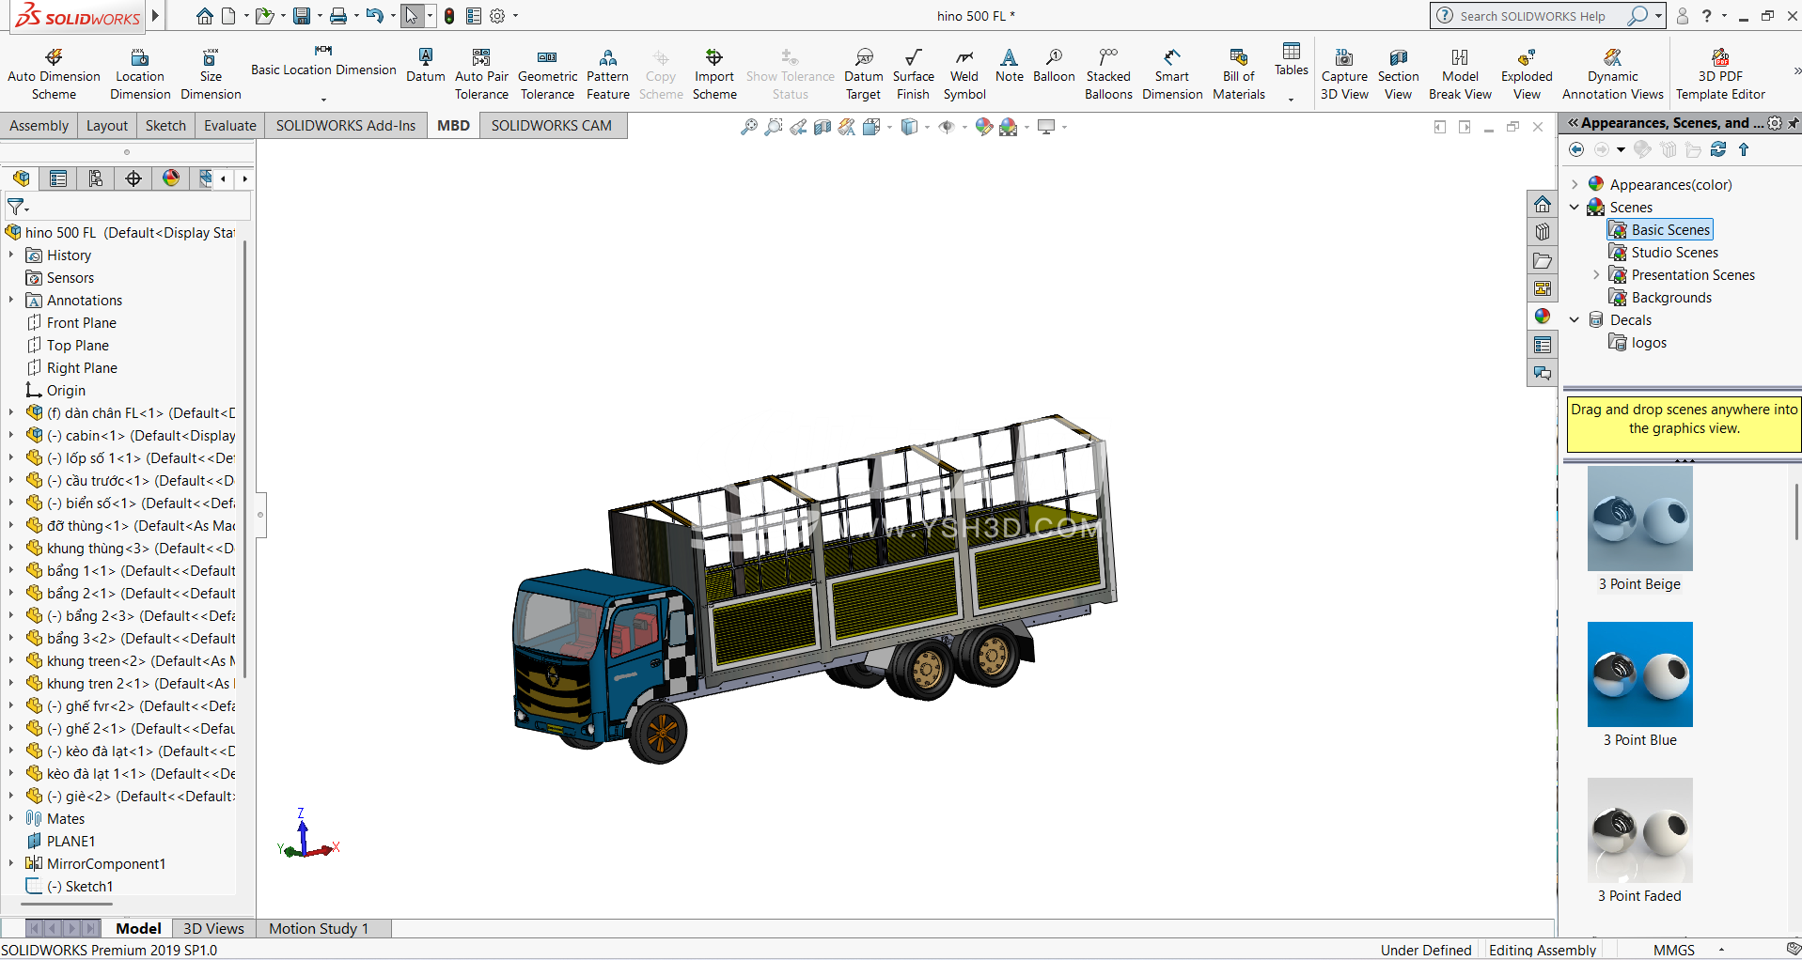Click the Model Break View tool
This screenshot has height=960, width=1802.
coord(1460,74)
